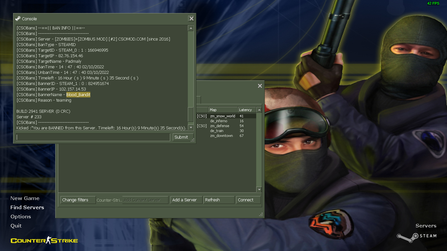Click server list scrollbar down arrow
Screen dimensions: 447x251
pos(259,190)
